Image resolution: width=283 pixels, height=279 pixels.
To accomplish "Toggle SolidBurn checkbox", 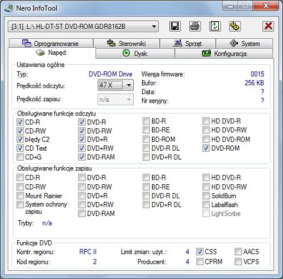I will click(x=206, y=196).
